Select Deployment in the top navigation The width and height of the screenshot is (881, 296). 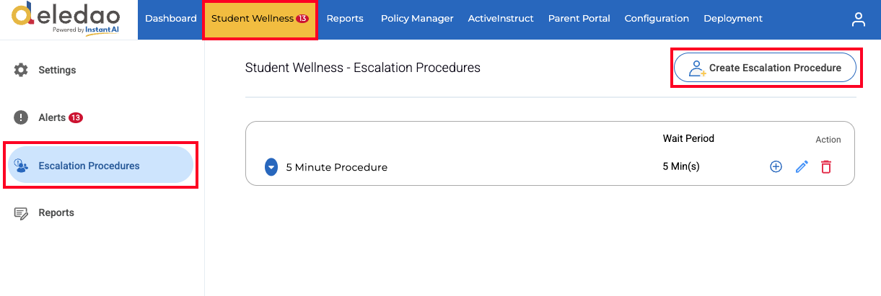(x=732, y=19)
